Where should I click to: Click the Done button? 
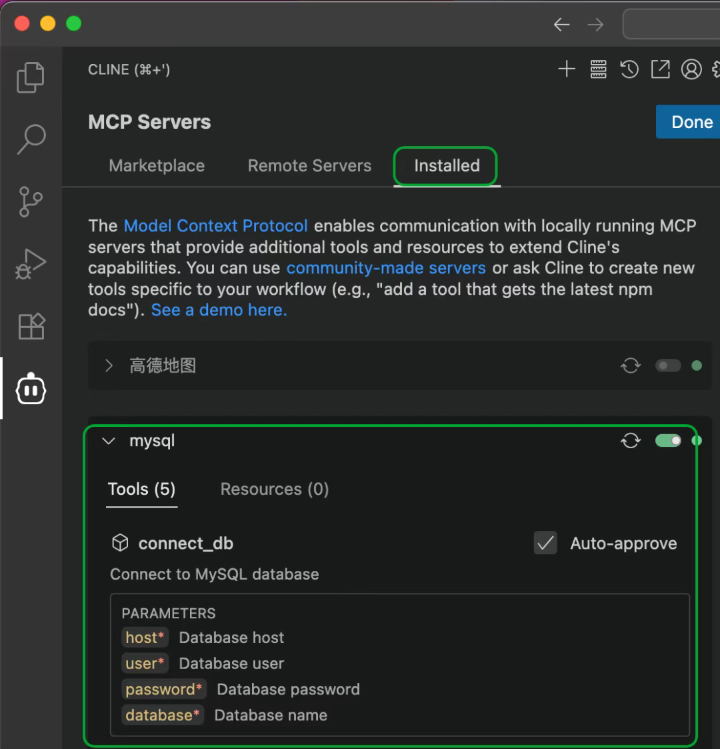pyautogui.click(x=691, y=122)
